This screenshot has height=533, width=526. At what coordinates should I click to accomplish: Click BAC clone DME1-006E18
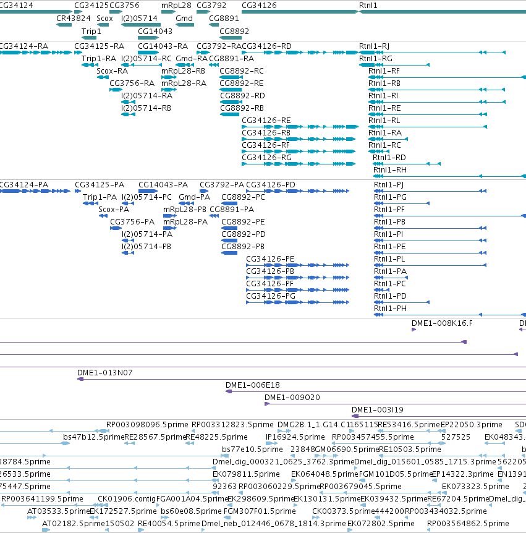tap(253, 385)
